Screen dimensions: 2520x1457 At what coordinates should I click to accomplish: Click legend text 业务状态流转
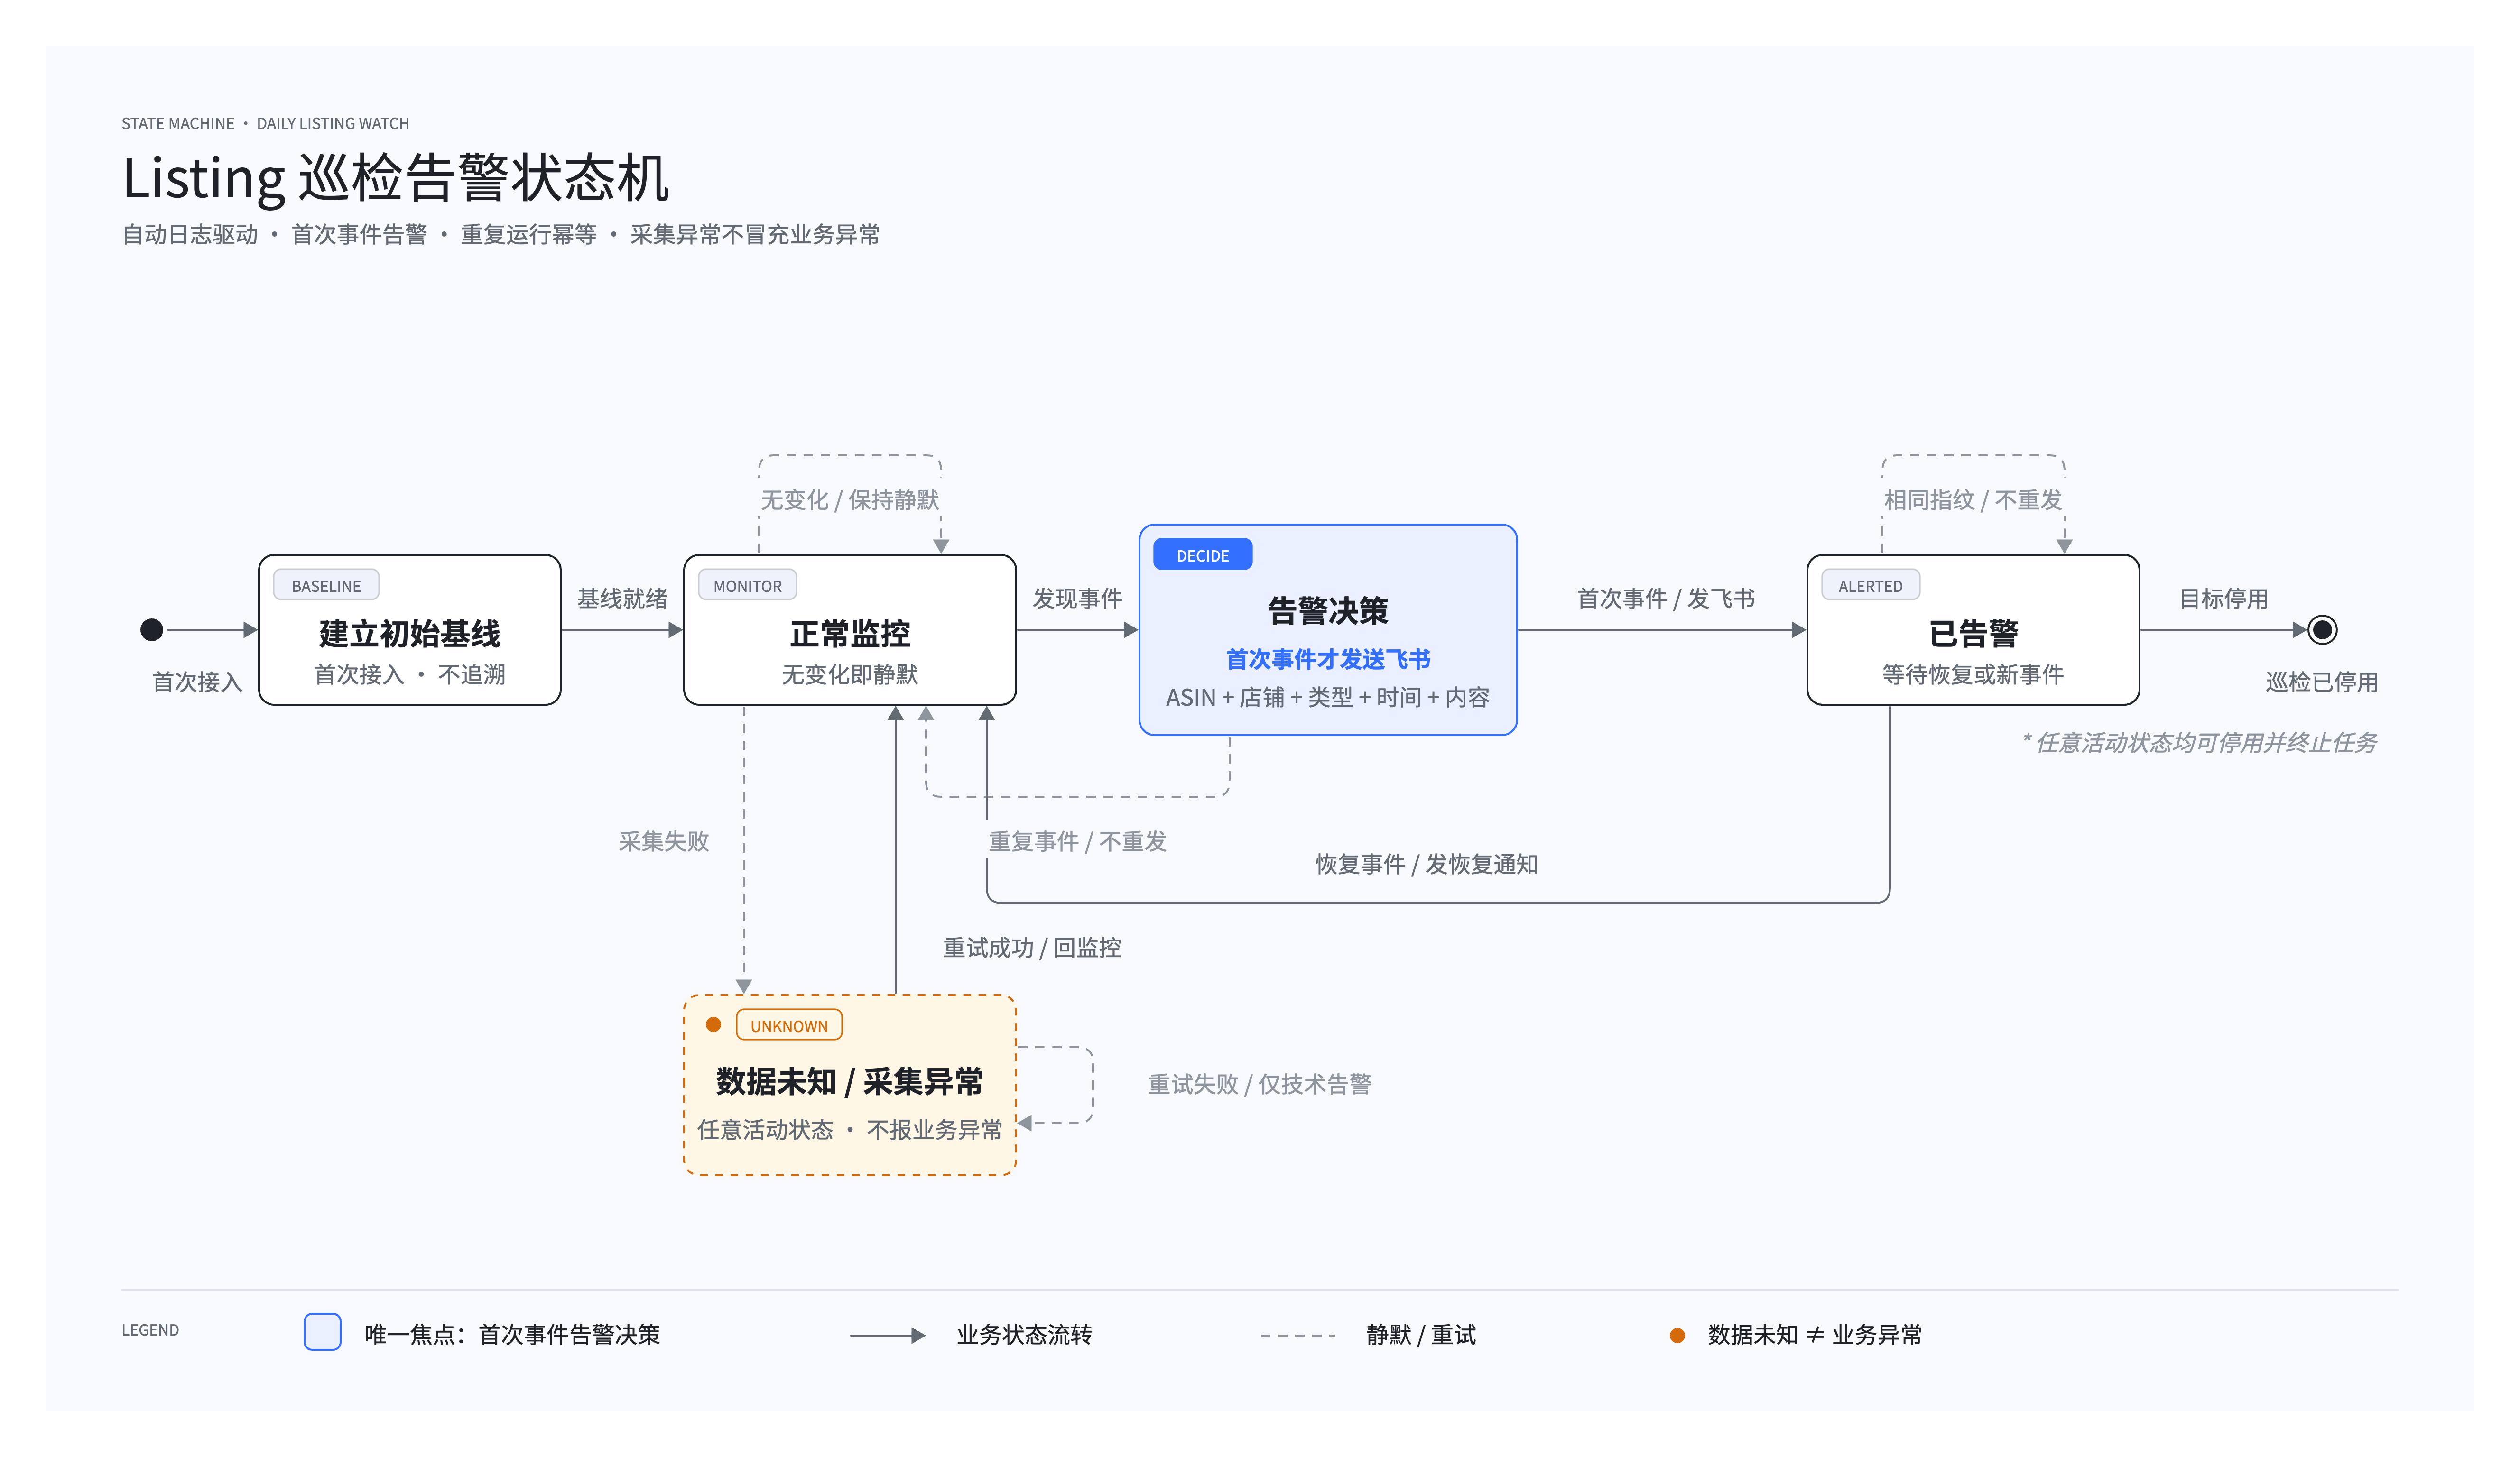pyautogui.click(x=1024, y=1335)
